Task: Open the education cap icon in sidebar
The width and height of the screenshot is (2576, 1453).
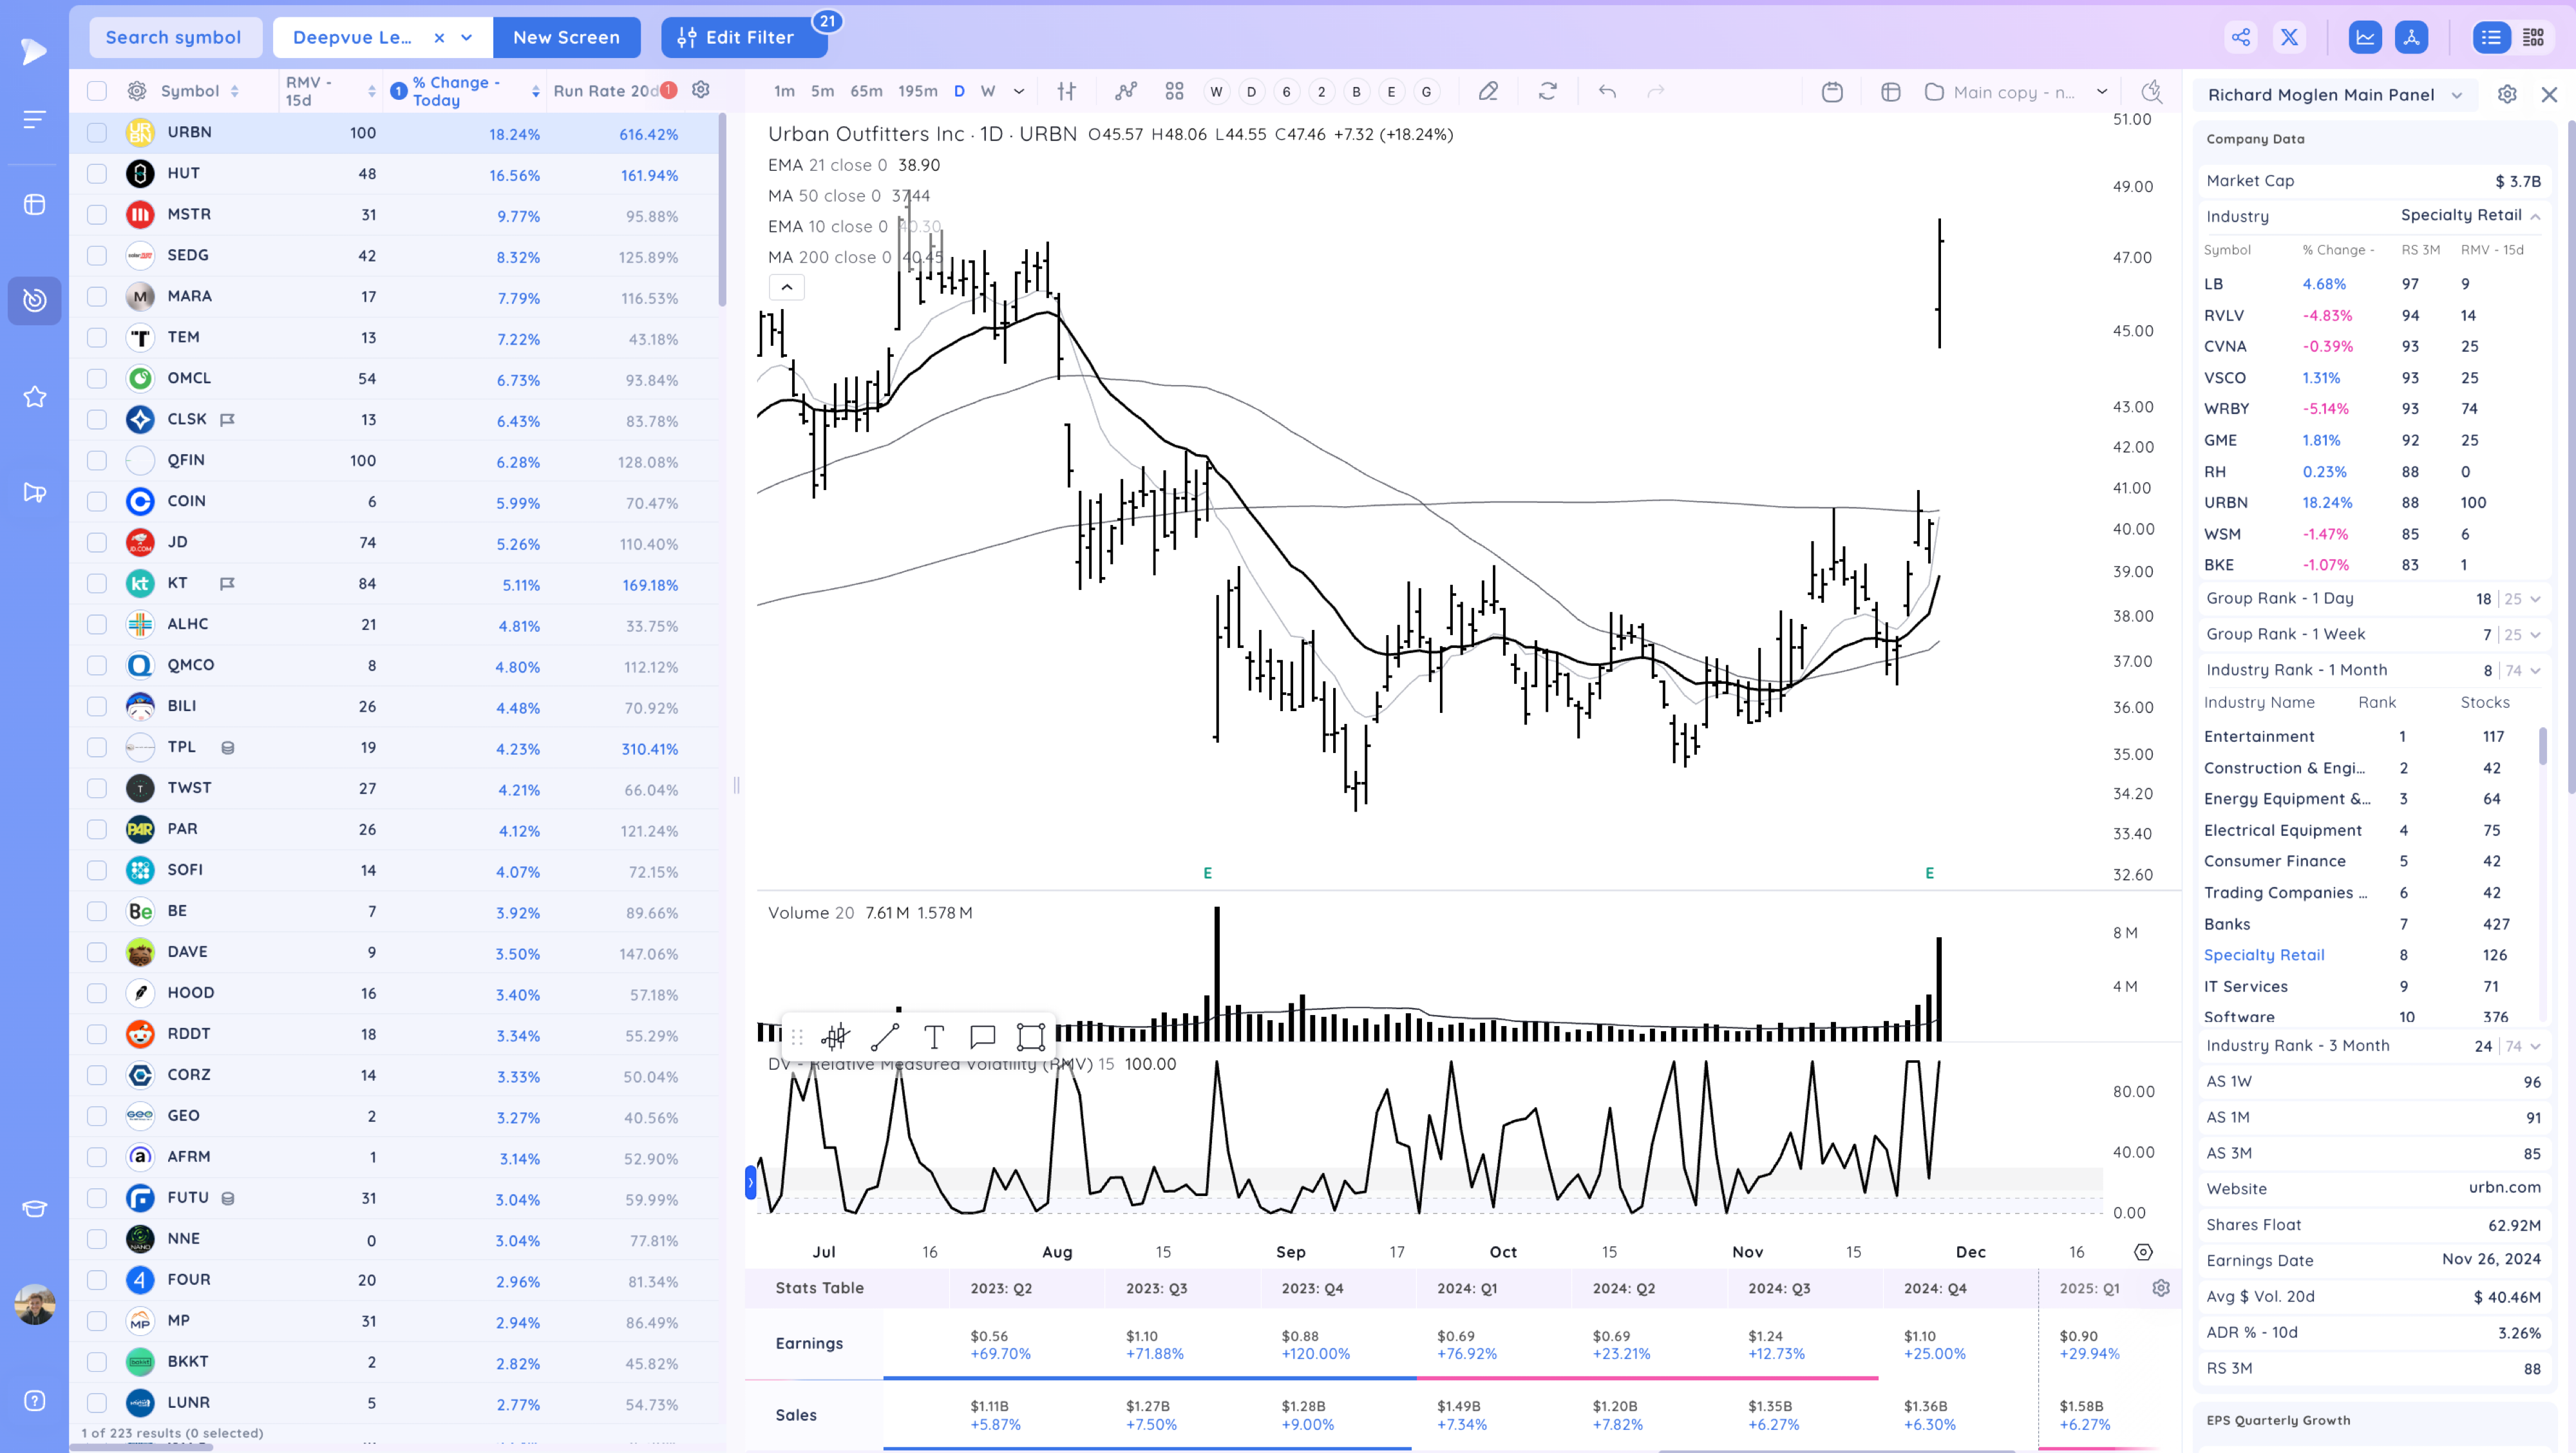Action: point(35,1208)
